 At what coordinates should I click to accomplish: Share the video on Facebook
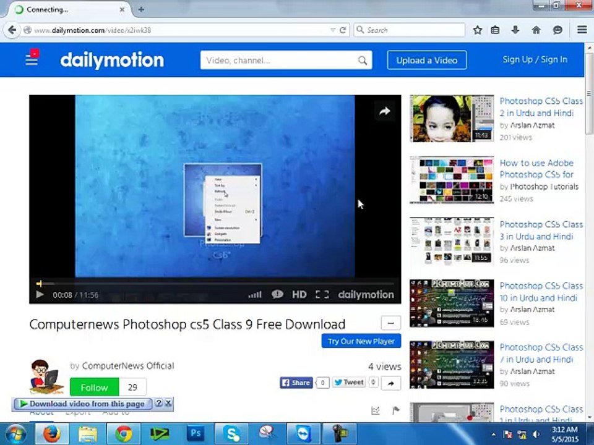click(296, 383)
